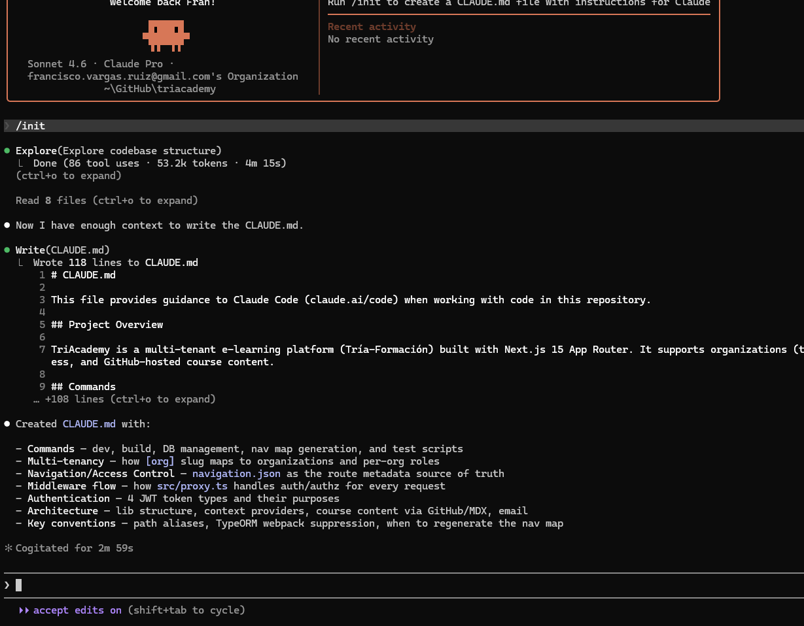The image size is (804, 626).
Task: Toggle 'accept edits on' mode indicator
Action: click(x=77, y=610)
